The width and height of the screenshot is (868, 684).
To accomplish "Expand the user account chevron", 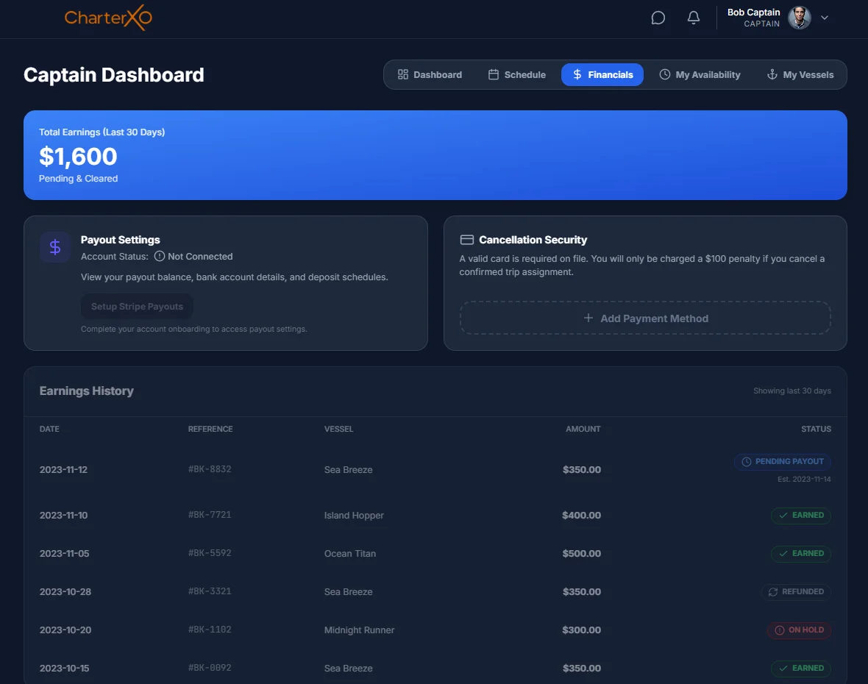I will click(x=825, y=18).
